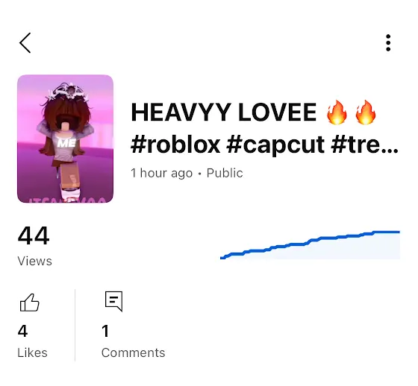Tap the #roblox hashtag in the title
This screenshot has width=418, height=386.
[x=175, y=145]
